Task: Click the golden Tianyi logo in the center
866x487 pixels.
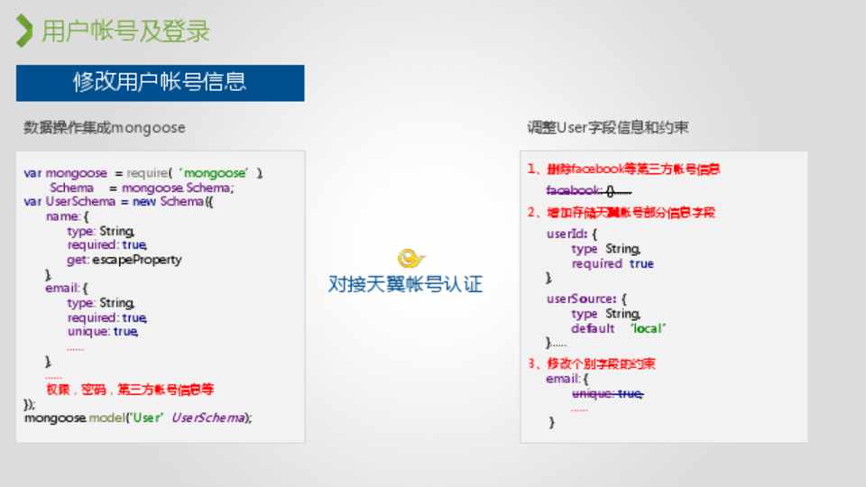Action: [411, 259]
